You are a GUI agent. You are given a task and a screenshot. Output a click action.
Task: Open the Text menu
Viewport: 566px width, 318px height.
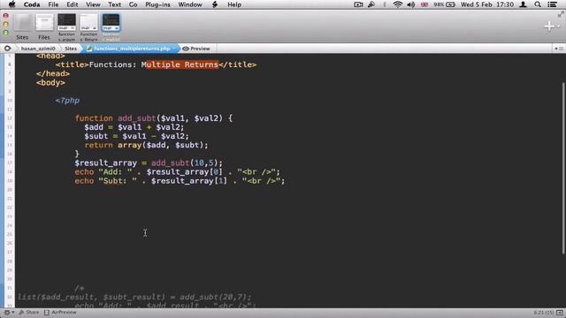pos(114,4)
